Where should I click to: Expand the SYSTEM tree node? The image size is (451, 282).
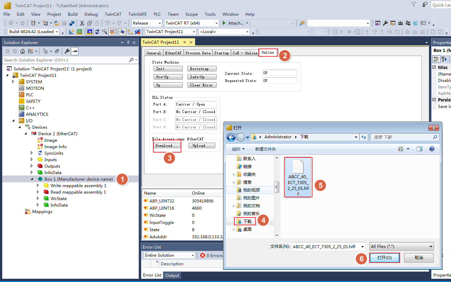pyautogui.click(x=14, y=82)
